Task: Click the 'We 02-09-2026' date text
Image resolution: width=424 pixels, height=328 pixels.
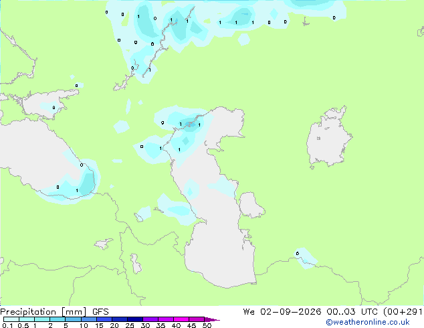Action: point(282,312)
